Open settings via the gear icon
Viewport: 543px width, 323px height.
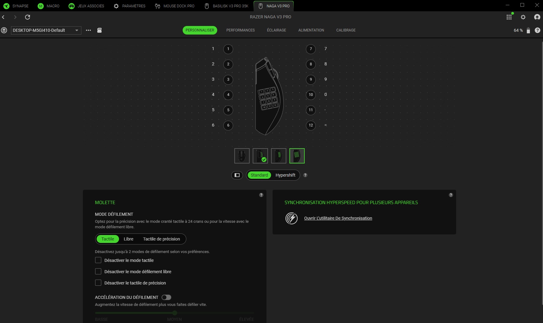(523, 17)
